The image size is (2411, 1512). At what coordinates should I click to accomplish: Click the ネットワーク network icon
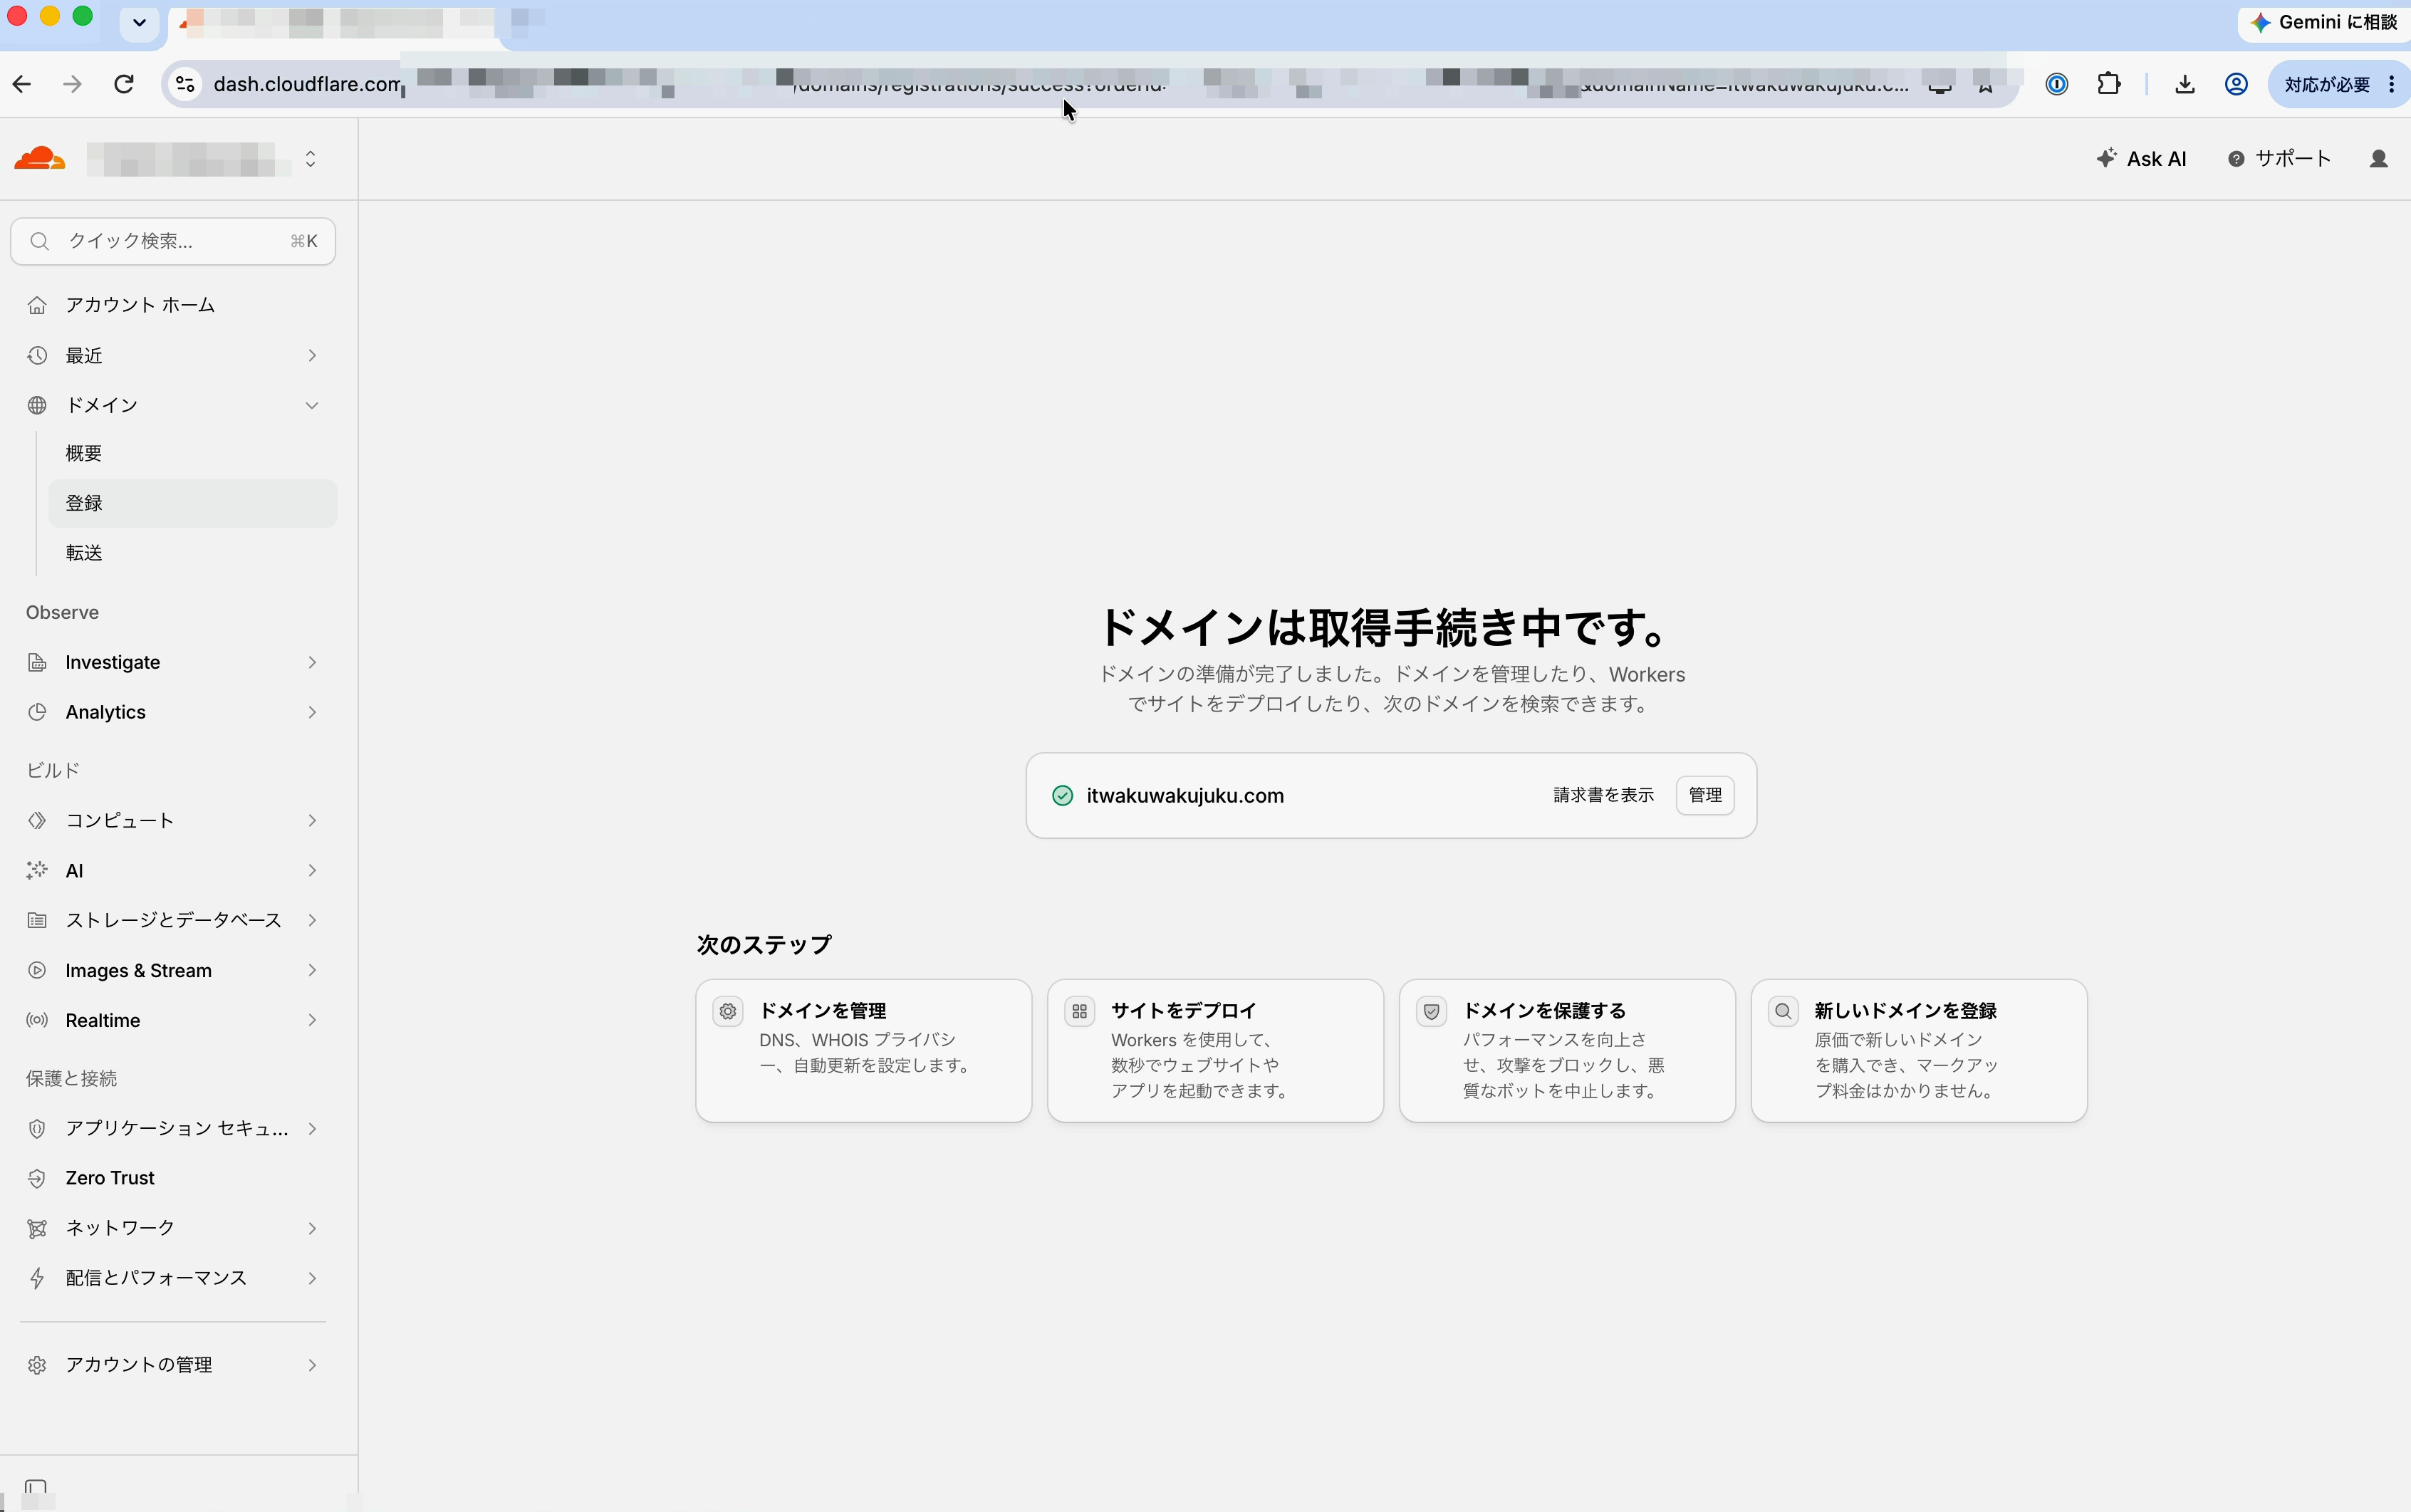pos(37,1228)
